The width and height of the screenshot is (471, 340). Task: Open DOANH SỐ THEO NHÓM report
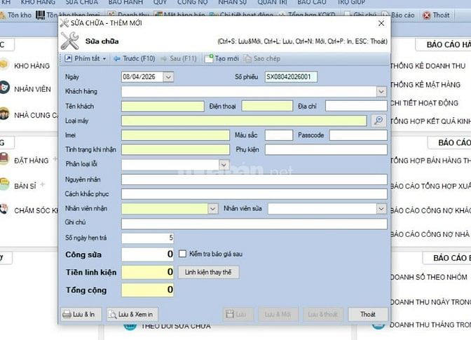click(x=429, y=277)
